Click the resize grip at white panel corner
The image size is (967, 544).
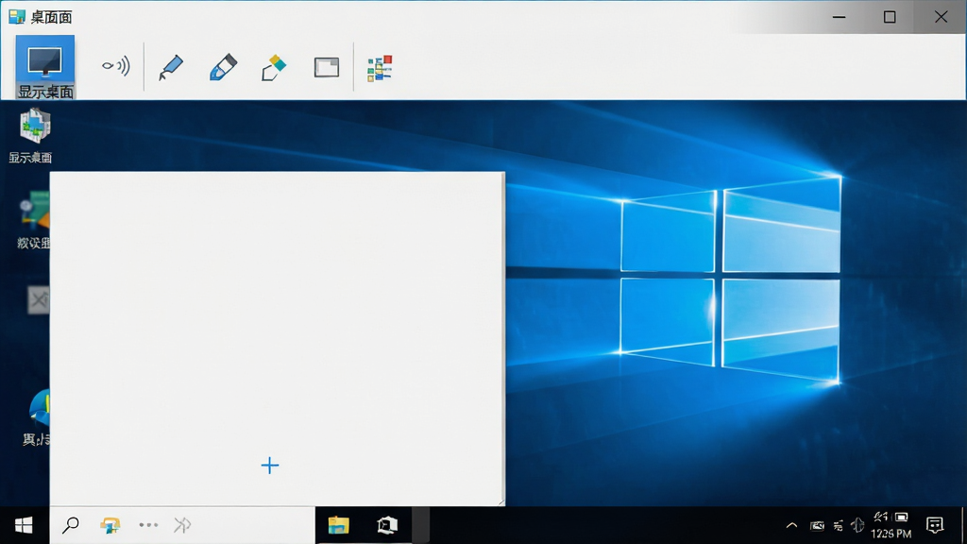(x=500, y=501)
